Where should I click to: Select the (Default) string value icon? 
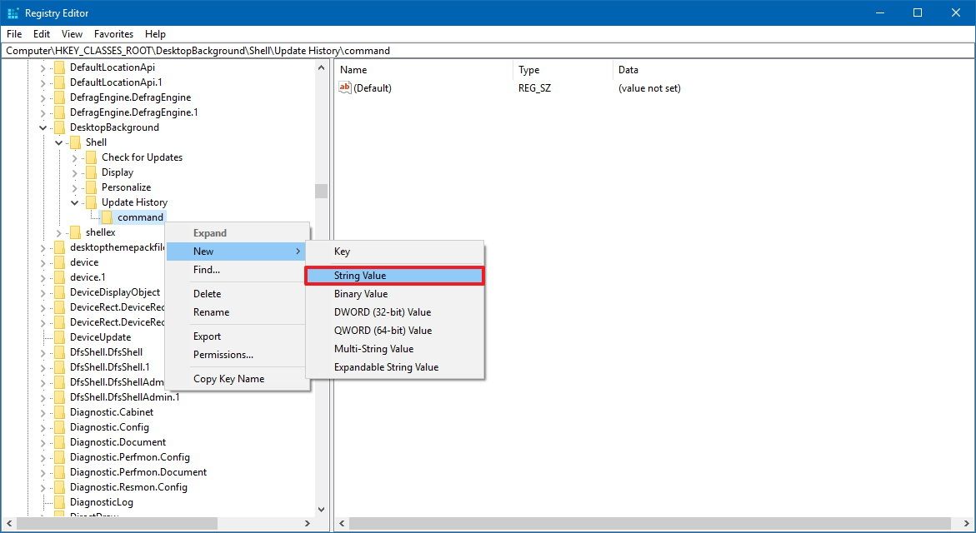[x=346, y=87]
